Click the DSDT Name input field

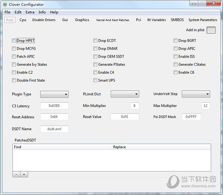pos(54,129)
